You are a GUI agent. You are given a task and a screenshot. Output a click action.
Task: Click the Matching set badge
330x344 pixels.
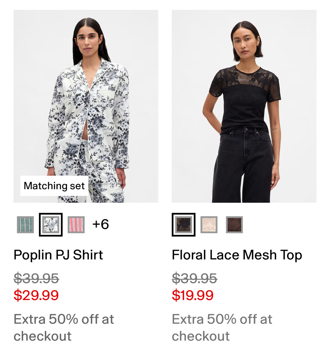[54, 186]
